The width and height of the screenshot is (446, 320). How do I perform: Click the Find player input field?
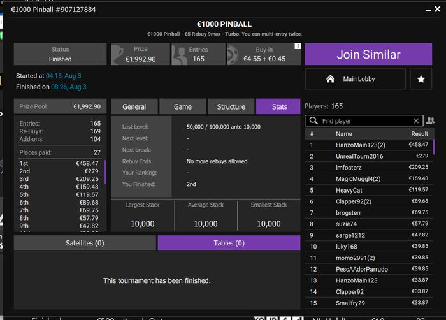(364, 120)
